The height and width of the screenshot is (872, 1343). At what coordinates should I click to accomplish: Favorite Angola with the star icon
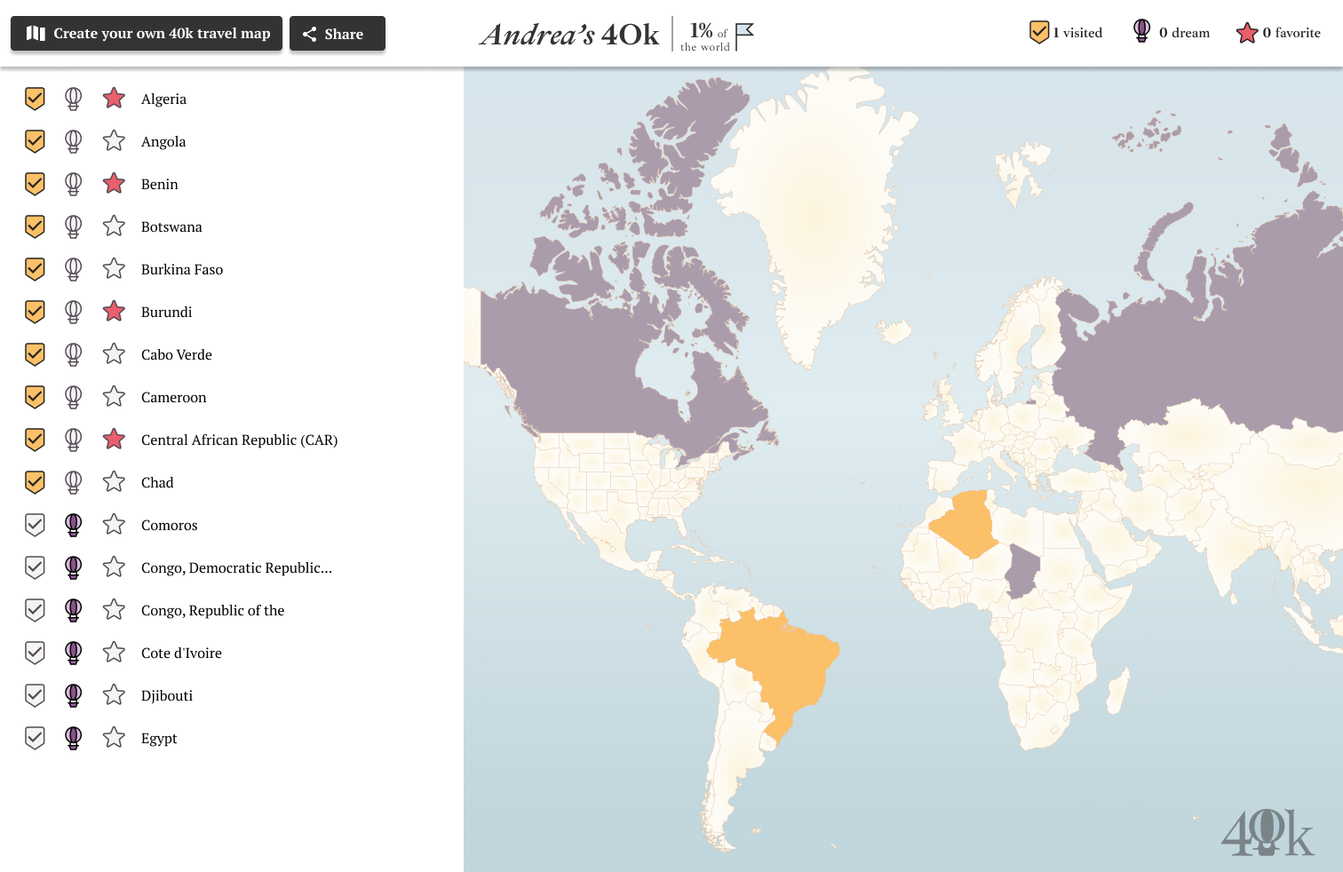pos(114,140)
